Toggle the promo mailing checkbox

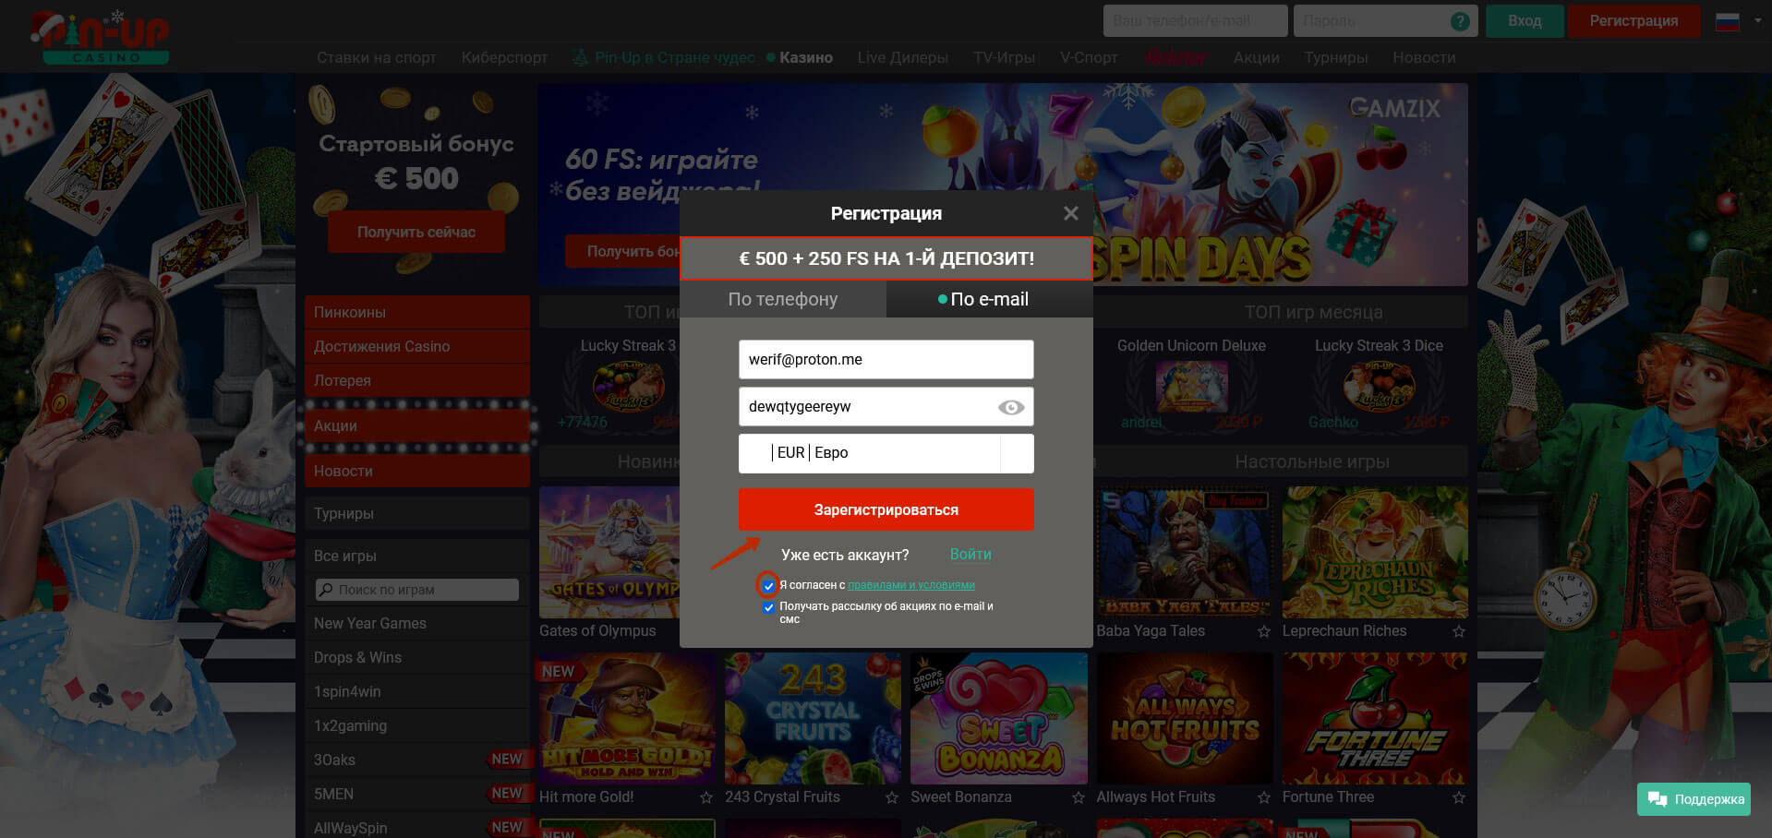click(x=768, y=607)
